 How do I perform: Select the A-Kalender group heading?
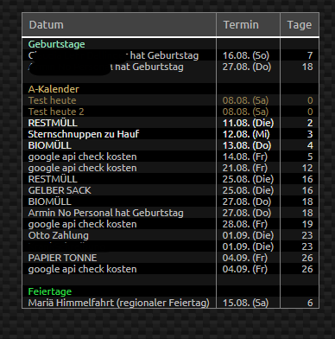click(54, 89)
